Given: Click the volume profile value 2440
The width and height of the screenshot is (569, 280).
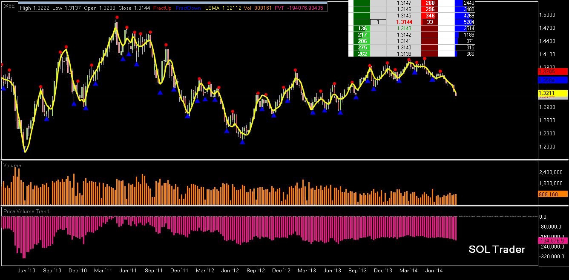Looking at the screenshot, I should click(x=468, y=3).
